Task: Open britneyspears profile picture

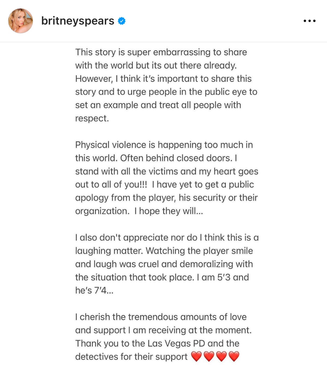Action: coord(21,21)
